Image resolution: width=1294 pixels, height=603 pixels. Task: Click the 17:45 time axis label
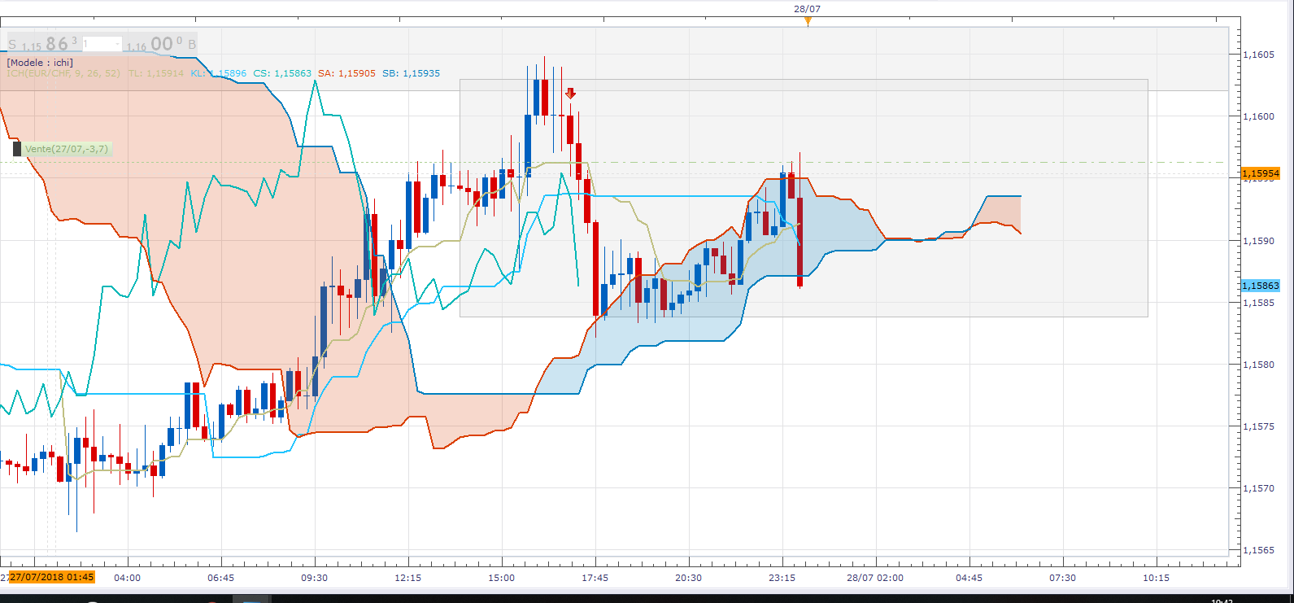click(x=595, y=578)
